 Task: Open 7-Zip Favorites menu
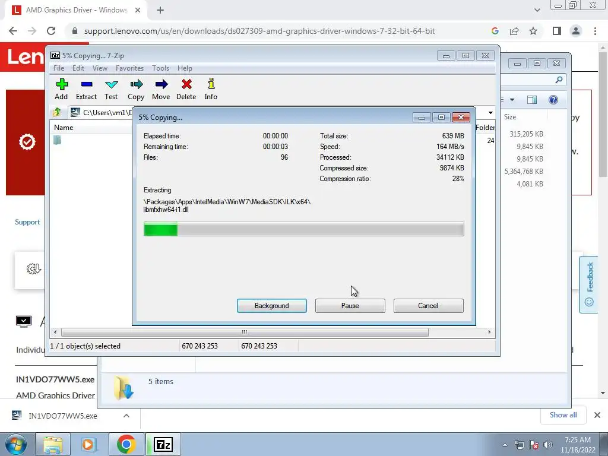(129, 68)
